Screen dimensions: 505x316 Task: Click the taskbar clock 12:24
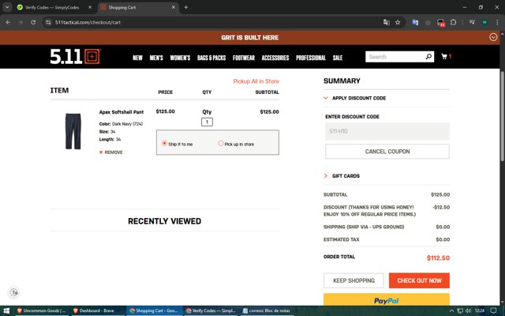pos(480,310)
